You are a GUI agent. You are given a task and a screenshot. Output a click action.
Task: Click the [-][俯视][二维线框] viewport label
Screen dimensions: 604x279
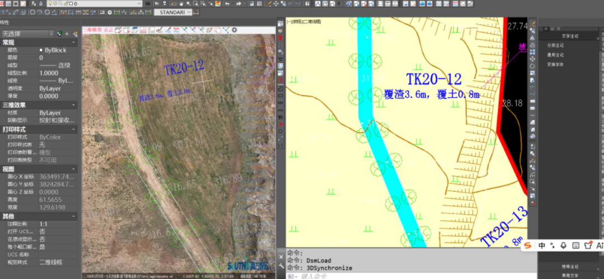coord(304,22)
